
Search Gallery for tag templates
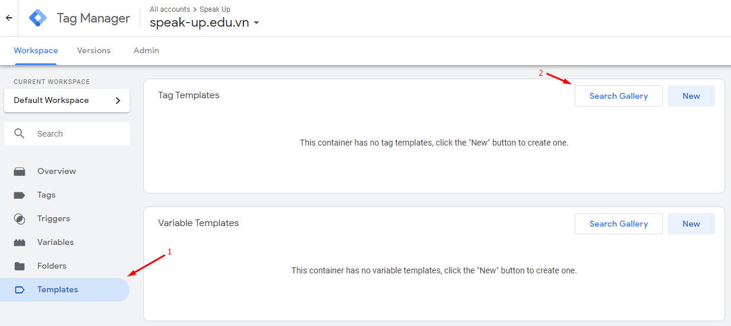[x=618, y=96]
